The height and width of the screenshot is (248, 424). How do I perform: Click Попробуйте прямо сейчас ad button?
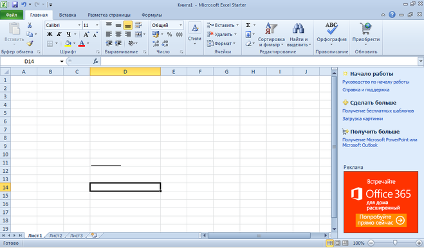coord(381,220)
